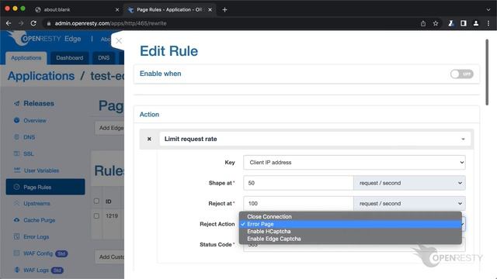The image size is (497, 279).
Task: Select Close Connection reject action
Action: pyautogui.click(x=350, y=217)
